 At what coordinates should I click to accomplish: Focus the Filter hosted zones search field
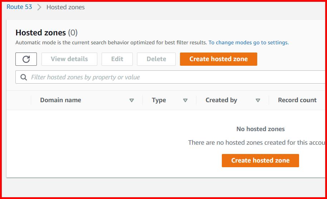click(170, 77)
